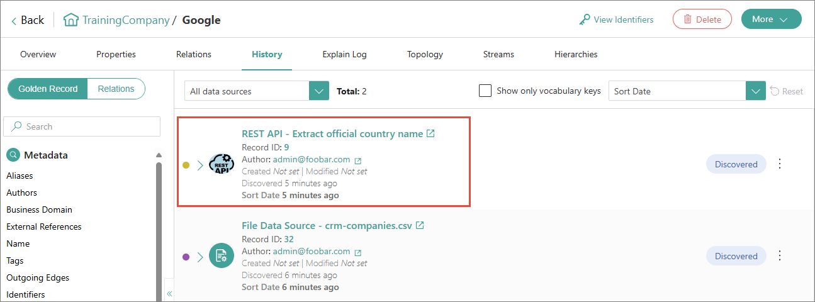The height and width of the screenshot is (302, 815).
Task: Click View Identifiers link
Action: pyautogui.click(x=617, y=20)
